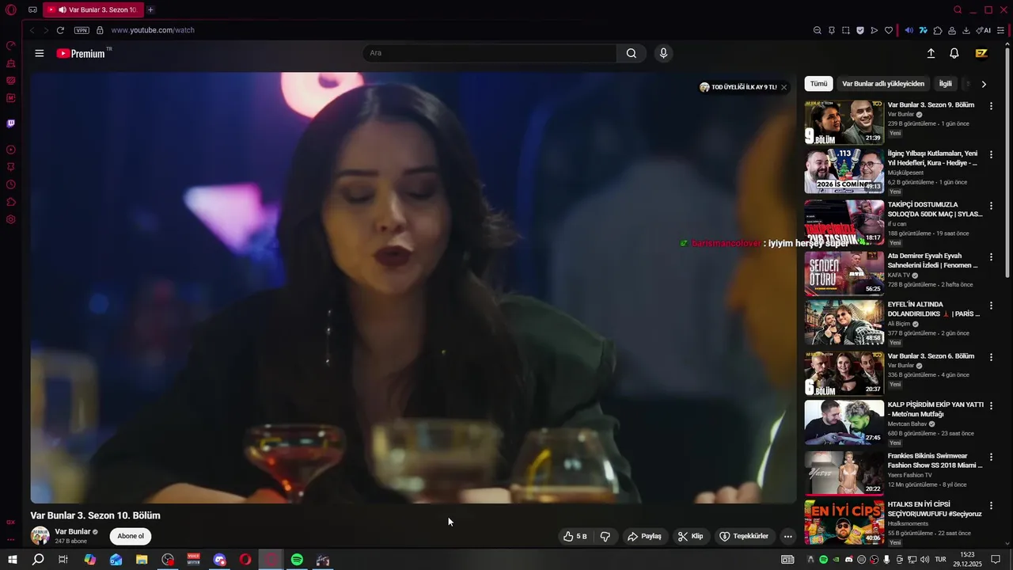The width and height of the screenshot is (1013, 570).
Task: Open File Explorer from taskbar
Action: pyautogui.click(x=142, y=560)
